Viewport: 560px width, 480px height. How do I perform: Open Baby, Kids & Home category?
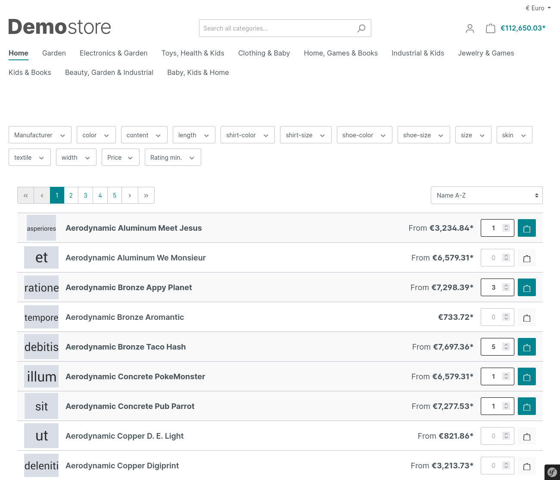click(198, 72)
